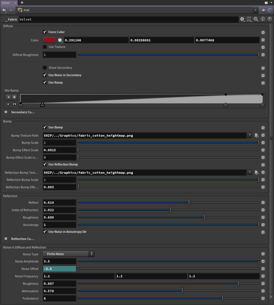Click the magnifier search parameters icon
This screenshot has width=274, height=305.
click(256, 19)
